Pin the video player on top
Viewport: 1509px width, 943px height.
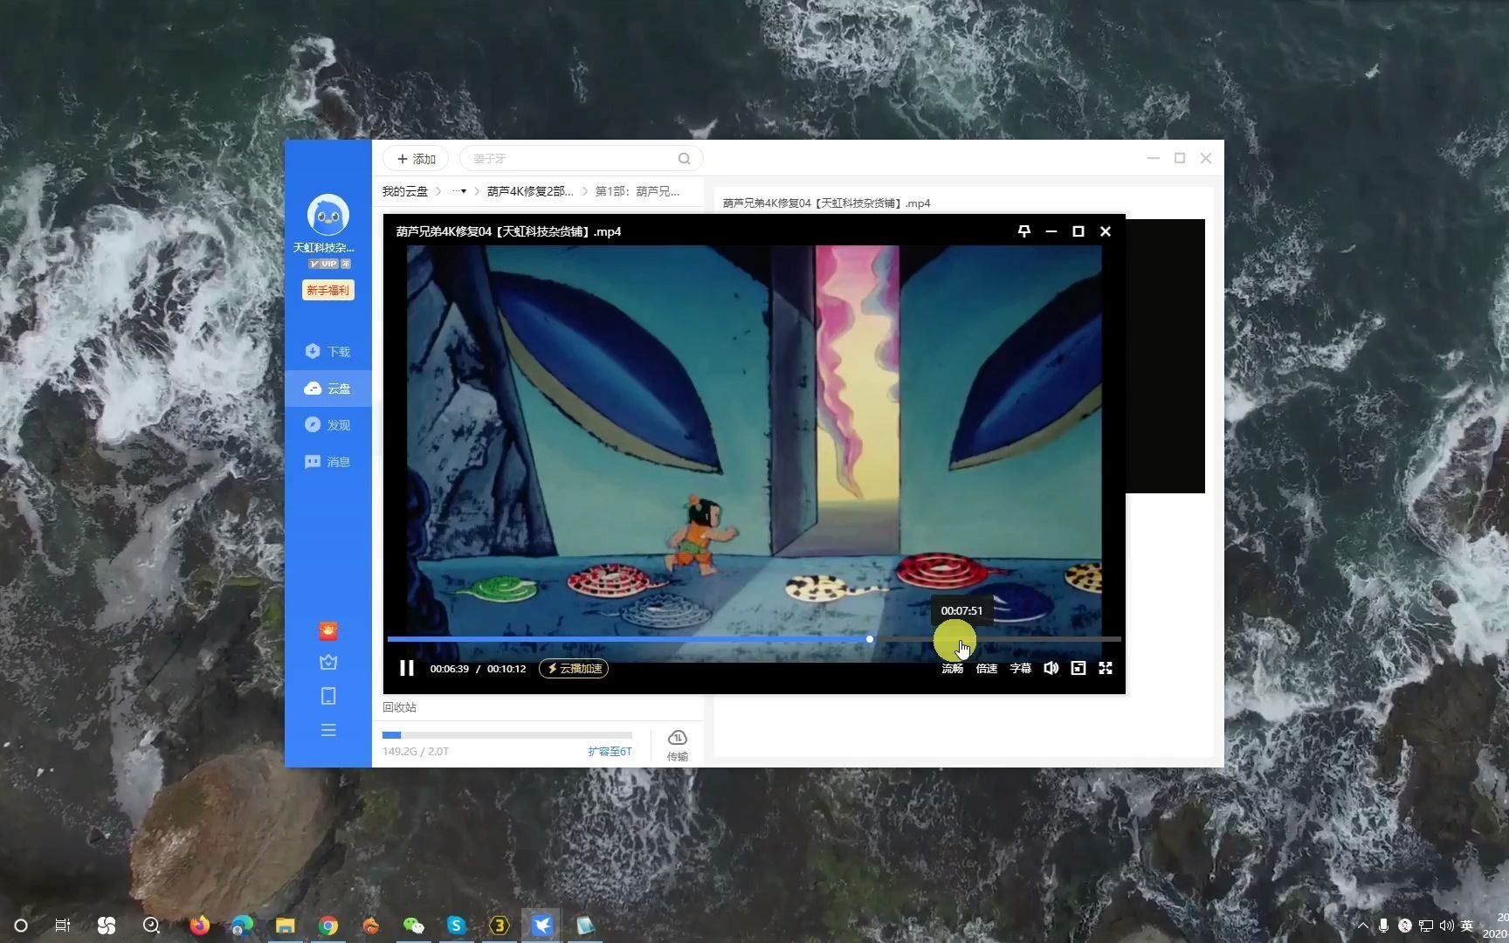coord(1024,231)
